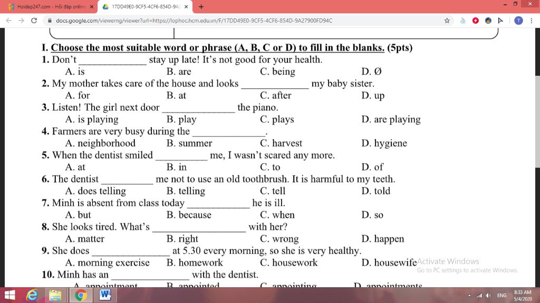The height and width of the screenshot is (303, 540).
Task: Switch to Chrome in the taskbar
Action: tap(81, 295)
